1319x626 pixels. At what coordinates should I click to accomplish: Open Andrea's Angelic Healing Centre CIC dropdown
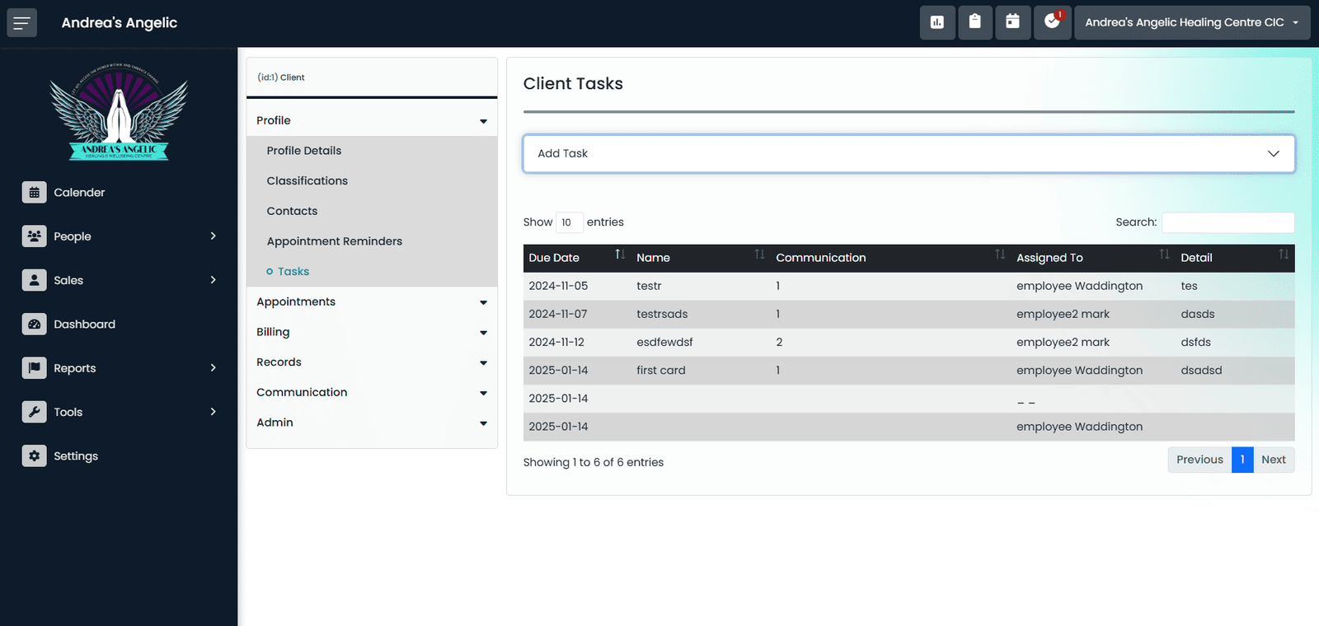1192,22
